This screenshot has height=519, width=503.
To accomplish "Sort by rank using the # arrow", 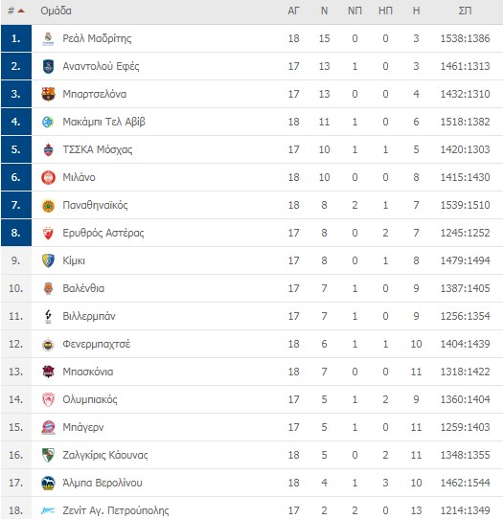I will click(x=16, y=11).
